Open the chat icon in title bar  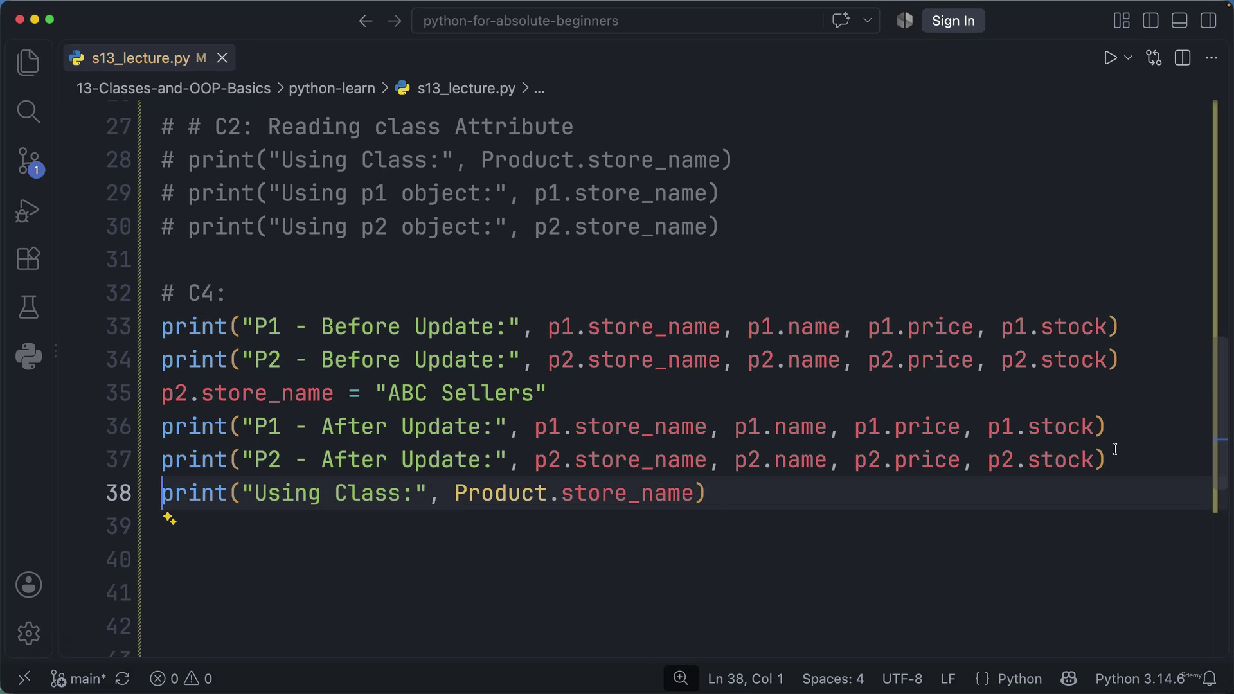click(841, 21)
